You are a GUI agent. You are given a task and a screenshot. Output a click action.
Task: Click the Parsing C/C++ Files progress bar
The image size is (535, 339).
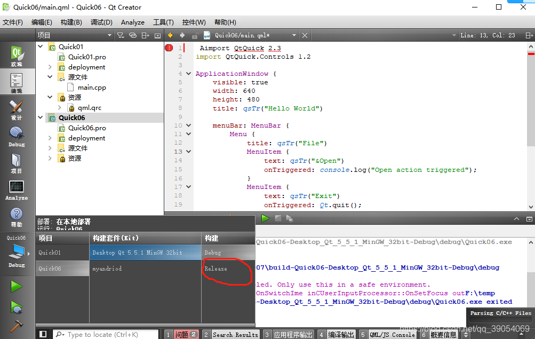pos(500,320)
